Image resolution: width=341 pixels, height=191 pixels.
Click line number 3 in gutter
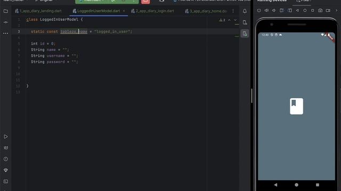[19, 32]
